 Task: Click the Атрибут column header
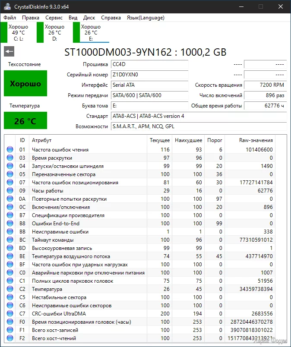(x=88, y=140)
